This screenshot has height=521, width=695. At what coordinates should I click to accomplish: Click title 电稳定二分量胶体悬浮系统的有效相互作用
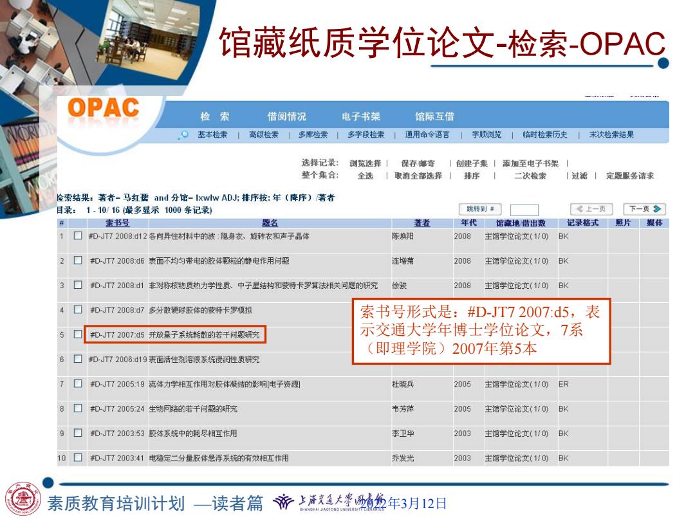pyautogui.click(x=219, y=458)
